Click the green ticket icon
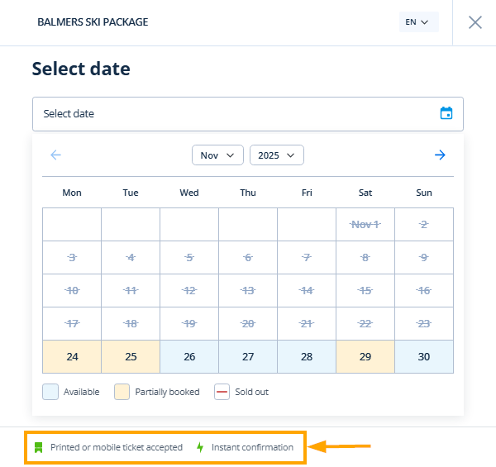 tap(38, 447)
